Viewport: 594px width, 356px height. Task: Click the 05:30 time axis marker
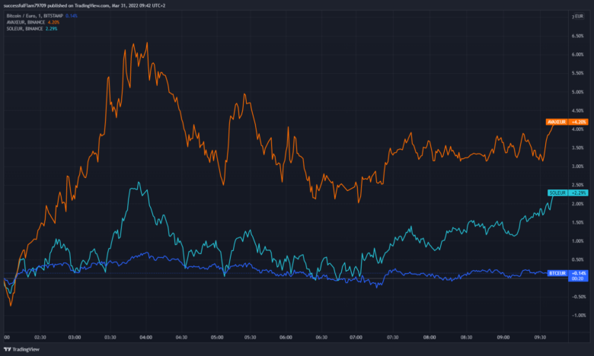(x=250, y=338)
